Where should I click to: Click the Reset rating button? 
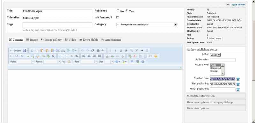click(x=219, y=38)
